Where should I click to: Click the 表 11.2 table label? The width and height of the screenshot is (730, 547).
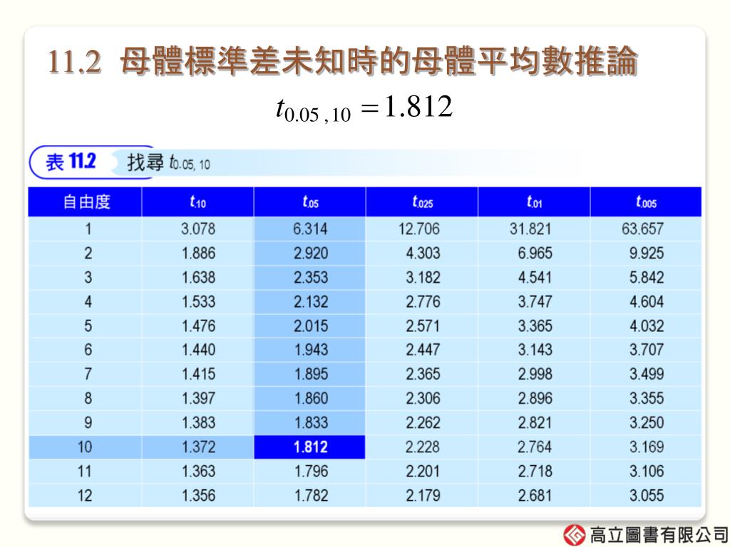coord(71,162)
